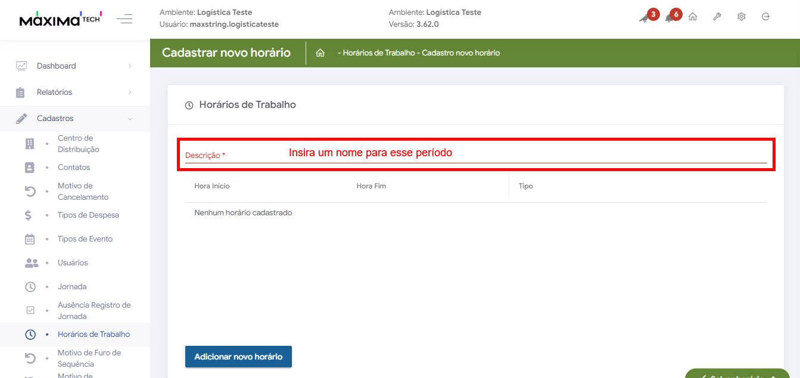Screen dimensions: 800x378
Task: Click the Centro de Distribuição building icon
Action: tap(30, 144)
